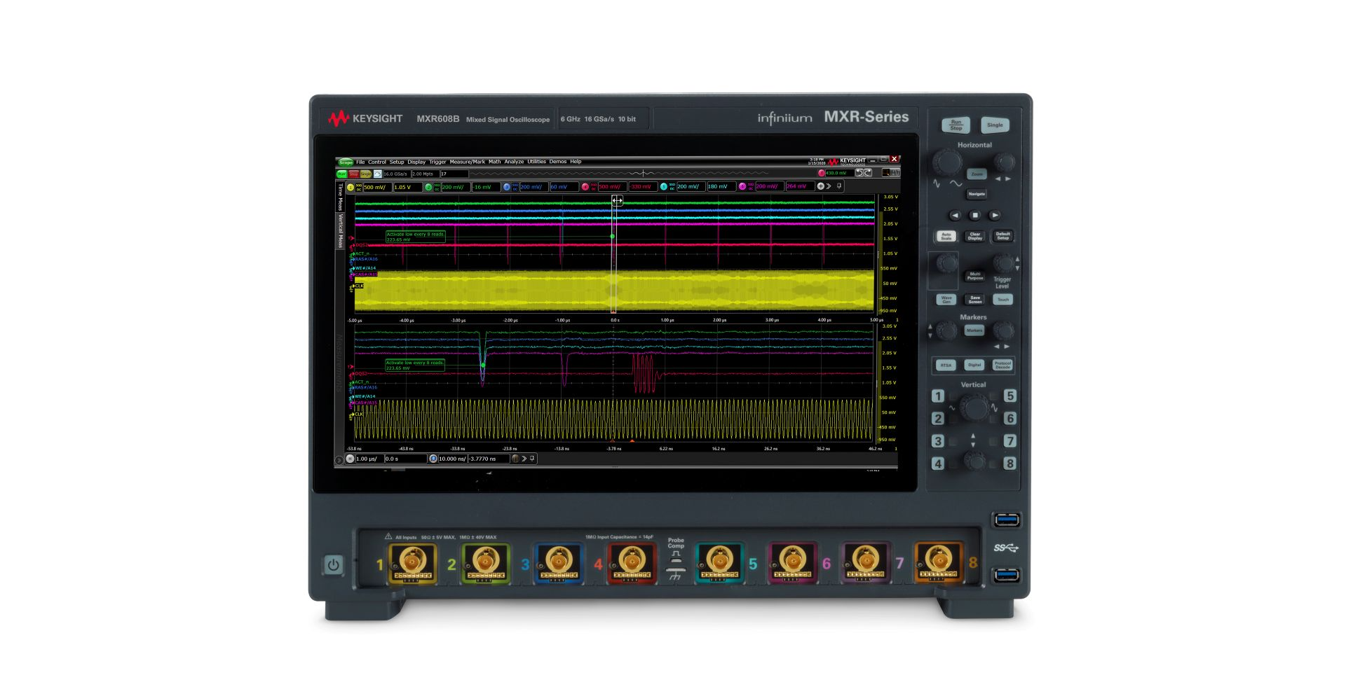Open the Measure/Mark menu
Image resolution: width=1346 pixels, height=689 pixels.
click(468, 162)
